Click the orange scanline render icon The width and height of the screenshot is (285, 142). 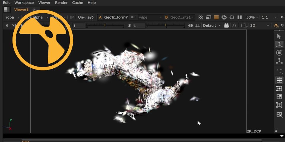[x=216, y=17]
